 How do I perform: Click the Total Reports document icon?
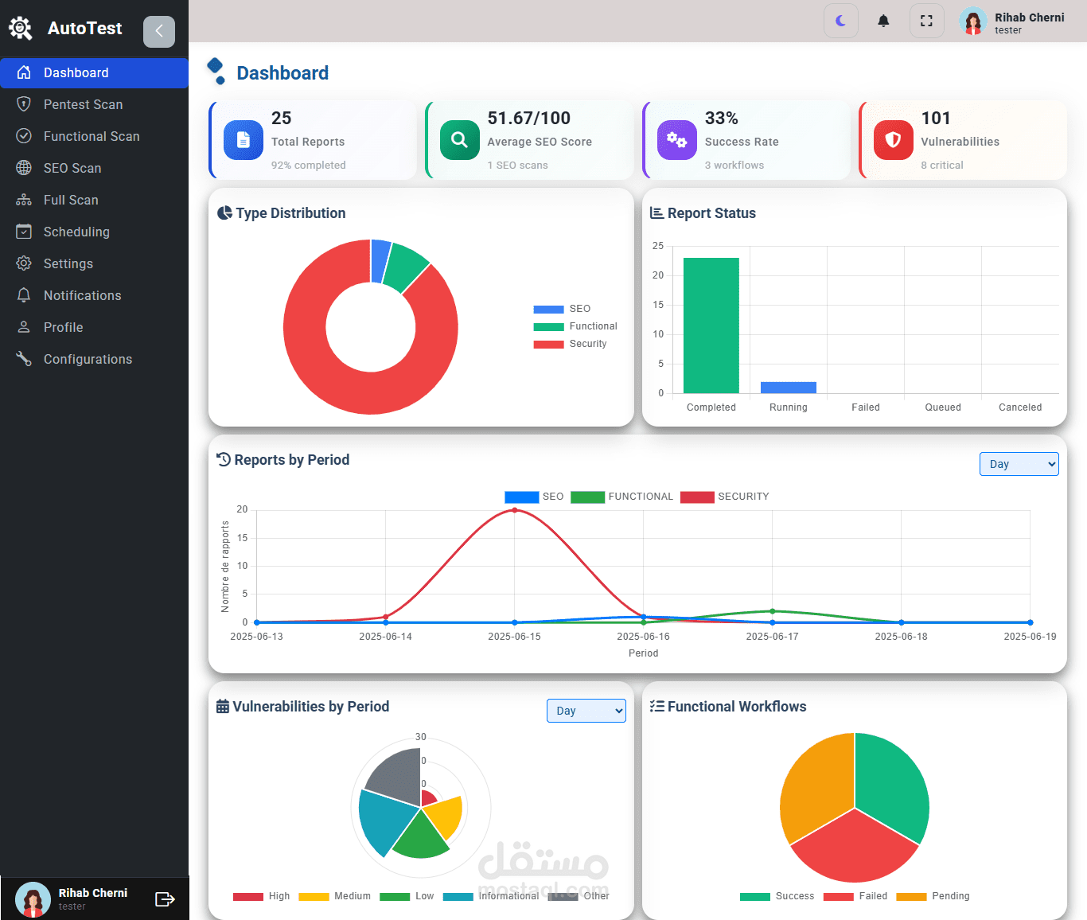[x=244, y=140]
